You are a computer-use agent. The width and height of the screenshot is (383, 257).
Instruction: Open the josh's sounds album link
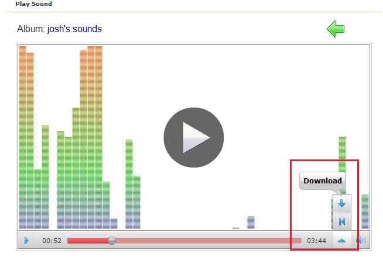(74, 29)
